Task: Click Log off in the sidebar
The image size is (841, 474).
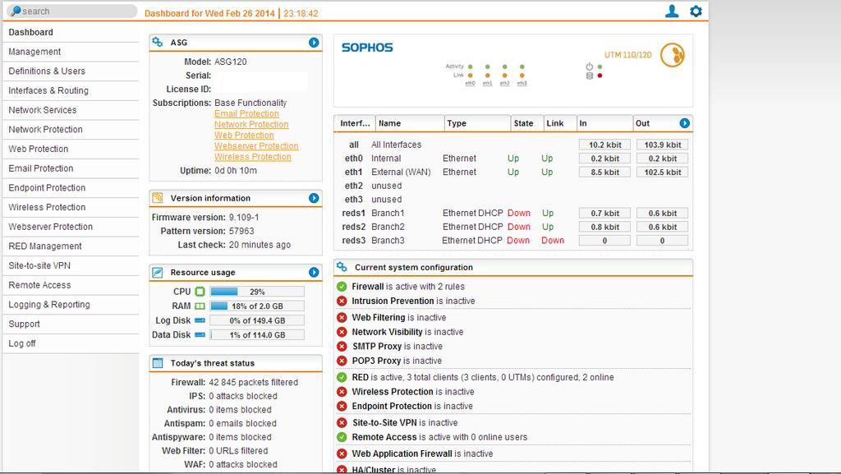Action: [71, 343]
